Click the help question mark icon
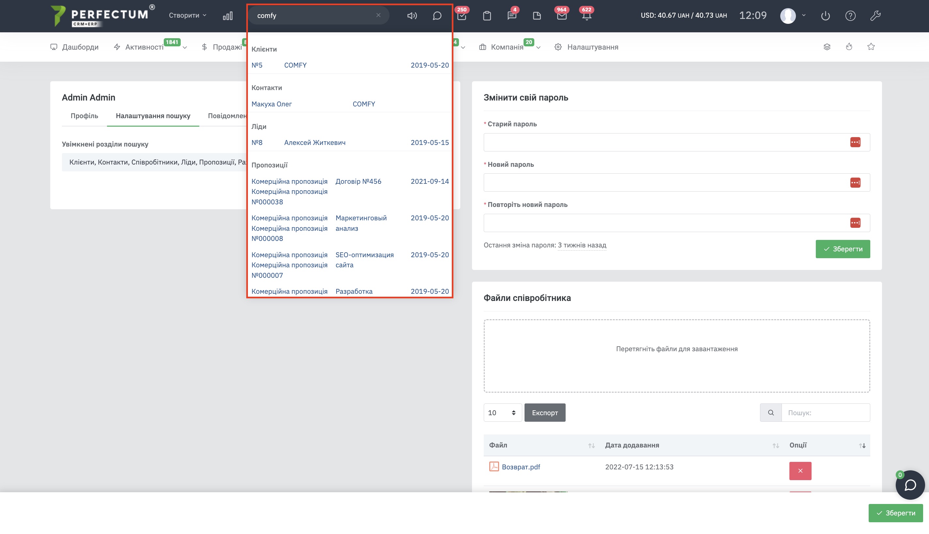Image resolution: width=929 pixels, height=534 pixels. point(850,16)
